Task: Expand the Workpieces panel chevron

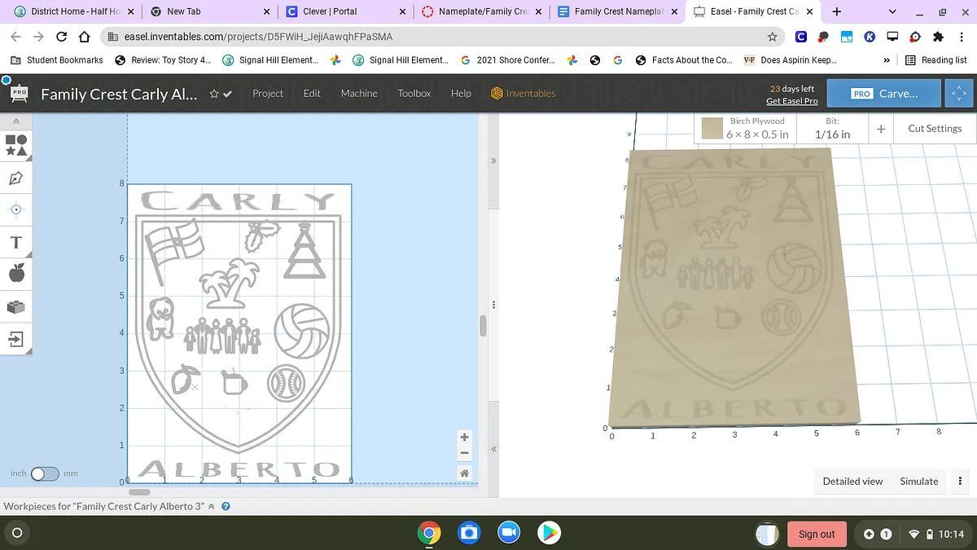Action: [x=212, y=506]
